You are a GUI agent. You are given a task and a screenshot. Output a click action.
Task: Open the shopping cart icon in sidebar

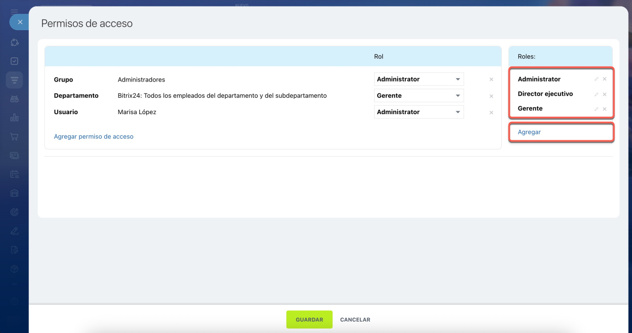[14, 136]
